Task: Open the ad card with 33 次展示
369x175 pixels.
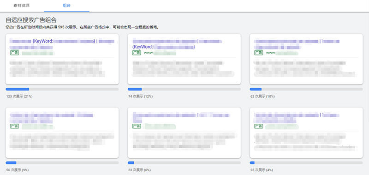Action: point(184,133)
